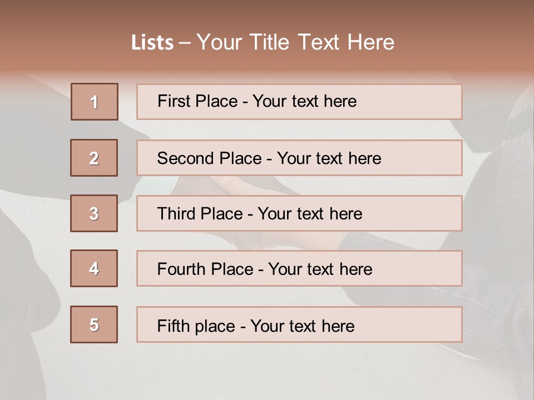The height and width of the screenshot is (400, 534).
Task: Select the First Place text bar
Action: [x=299, y=102]
